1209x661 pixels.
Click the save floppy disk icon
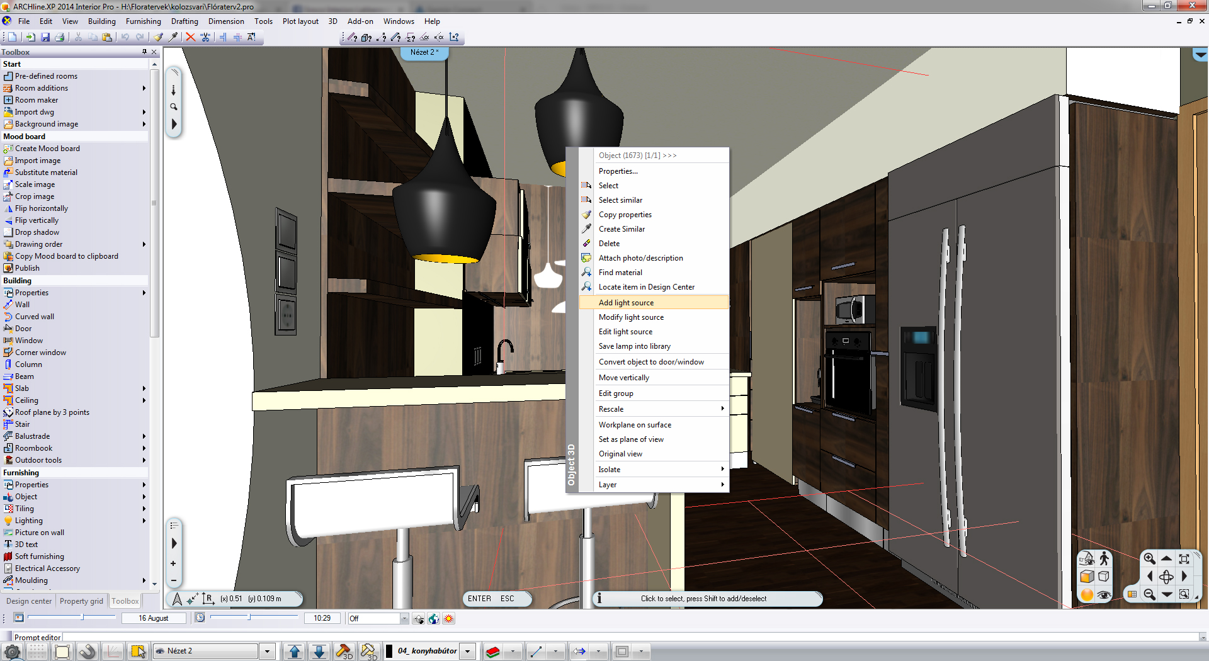[x=45, y=37]
